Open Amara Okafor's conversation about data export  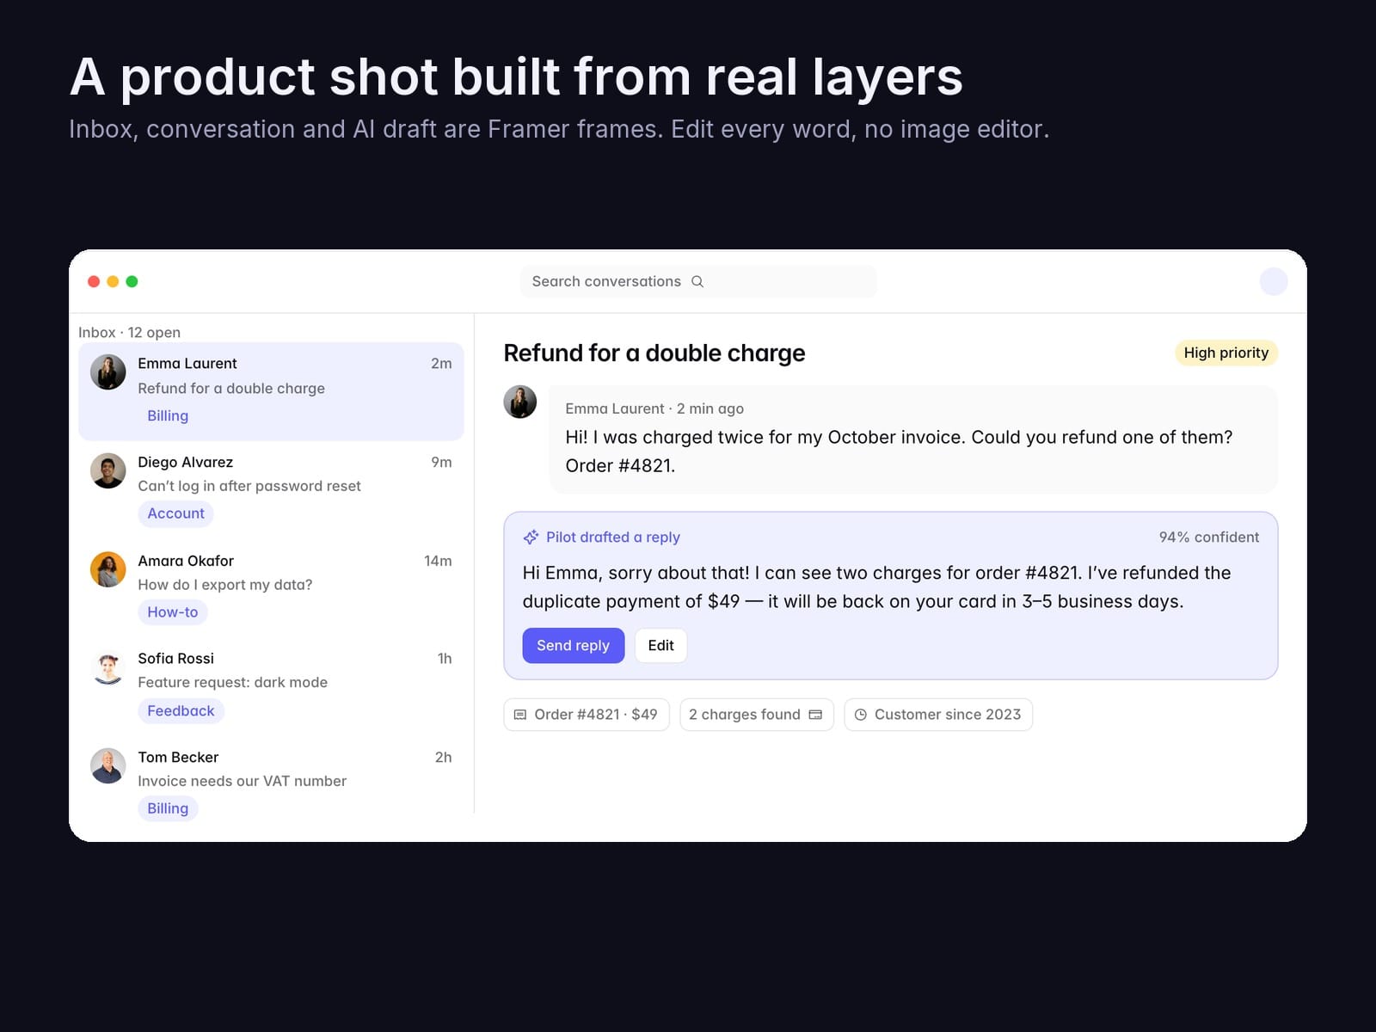pyautogui.click(x=271, y=587)
